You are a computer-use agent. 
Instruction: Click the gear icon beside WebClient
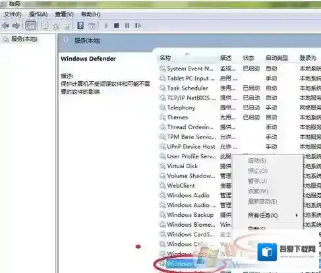[x=163, y=185]
